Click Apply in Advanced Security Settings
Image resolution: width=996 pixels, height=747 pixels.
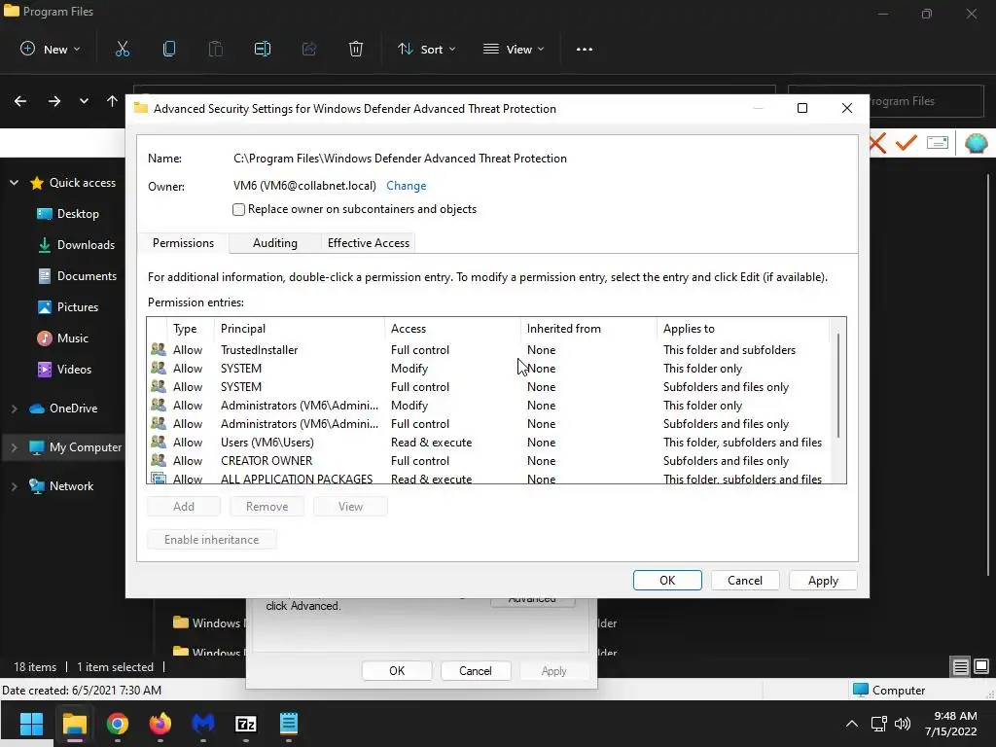click(823, 581)
